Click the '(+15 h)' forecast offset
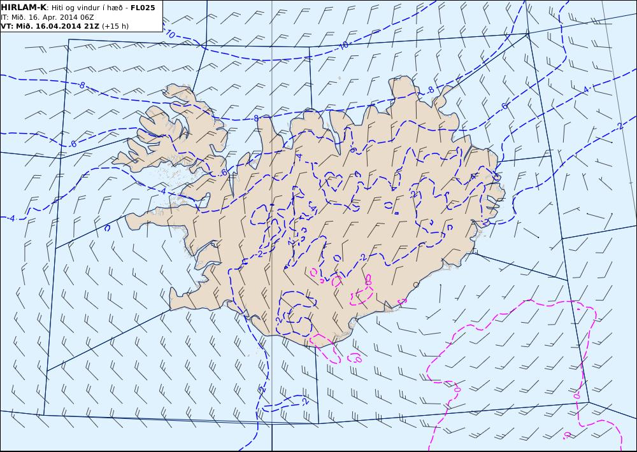The height and width of the screenshot is (452, 637). 115,26
